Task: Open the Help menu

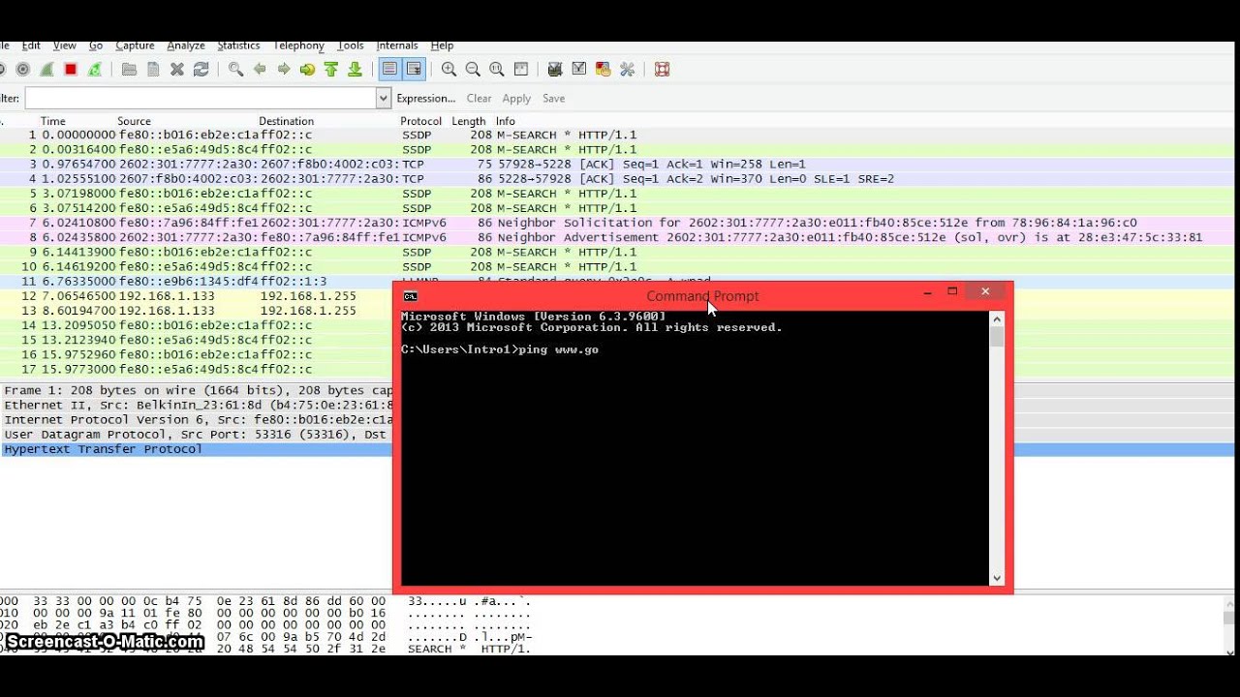Action: click(x=442, y=45)
